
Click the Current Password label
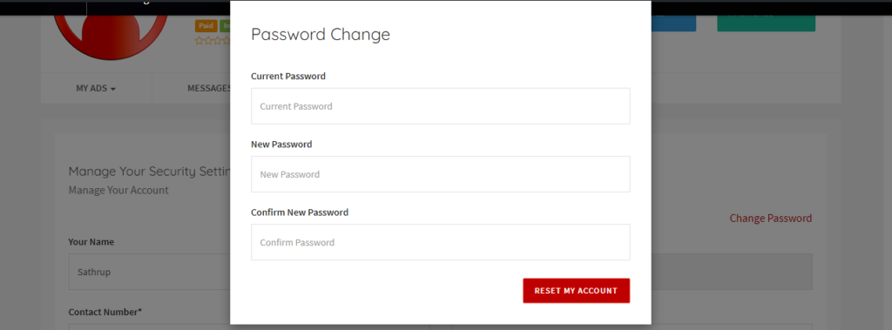click(287, 77)
